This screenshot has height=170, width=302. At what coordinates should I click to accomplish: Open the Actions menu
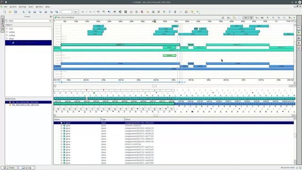tap(13, 7)
